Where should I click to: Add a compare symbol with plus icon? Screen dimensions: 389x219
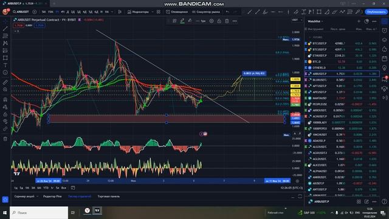coord(35,12)
